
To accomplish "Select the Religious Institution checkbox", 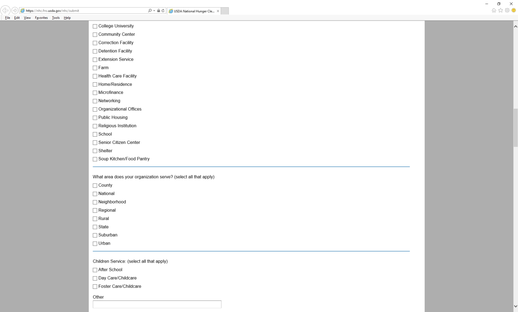I will tap(95, 126).
